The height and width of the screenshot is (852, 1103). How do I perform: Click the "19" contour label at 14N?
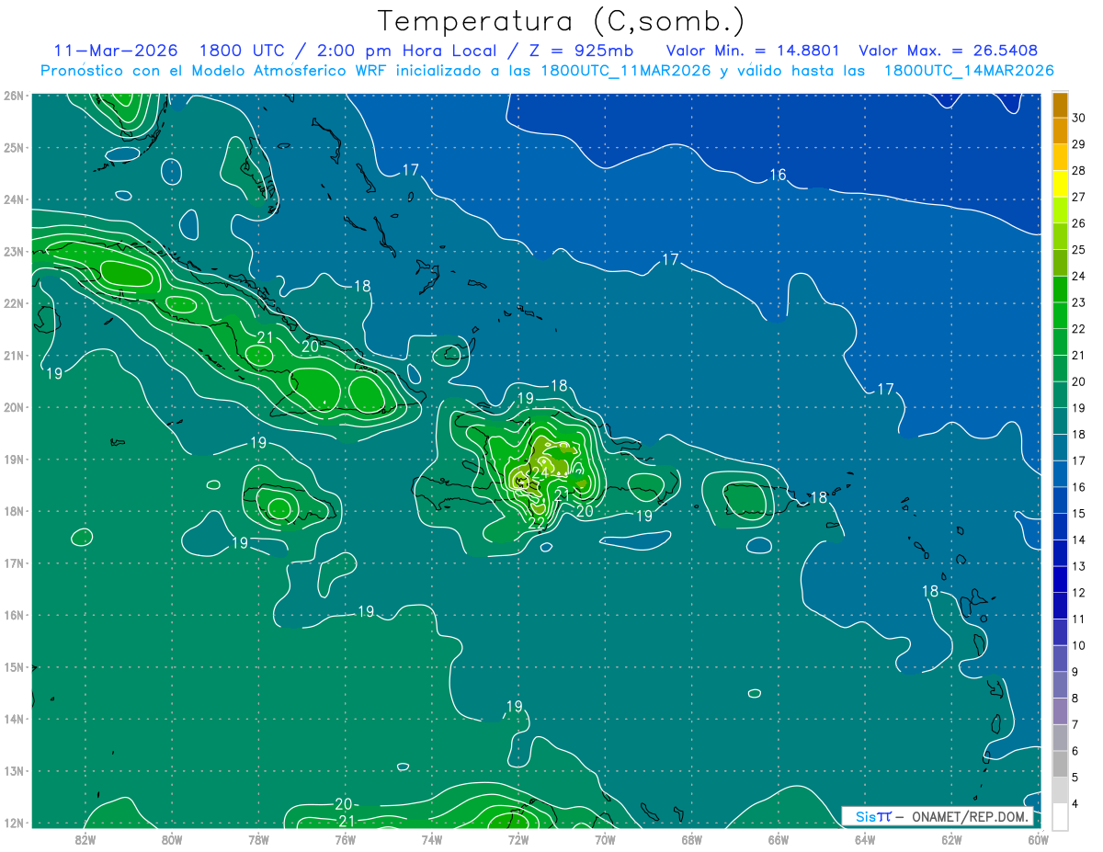(x=514, y=706)
